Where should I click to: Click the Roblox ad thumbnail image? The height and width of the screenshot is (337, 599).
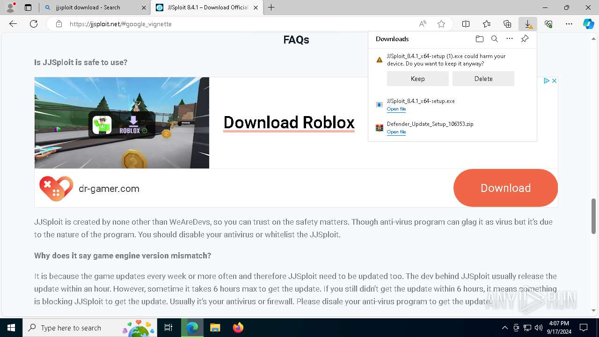122,123
